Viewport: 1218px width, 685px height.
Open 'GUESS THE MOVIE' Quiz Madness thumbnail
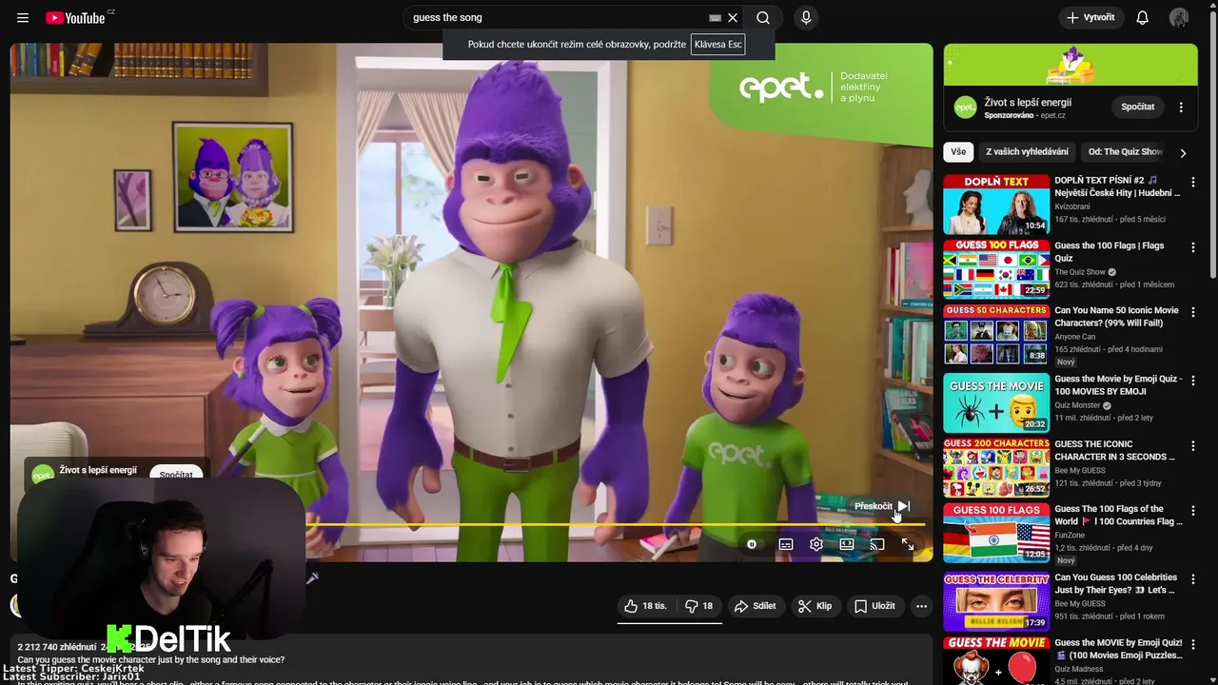[x=996, y=660]
